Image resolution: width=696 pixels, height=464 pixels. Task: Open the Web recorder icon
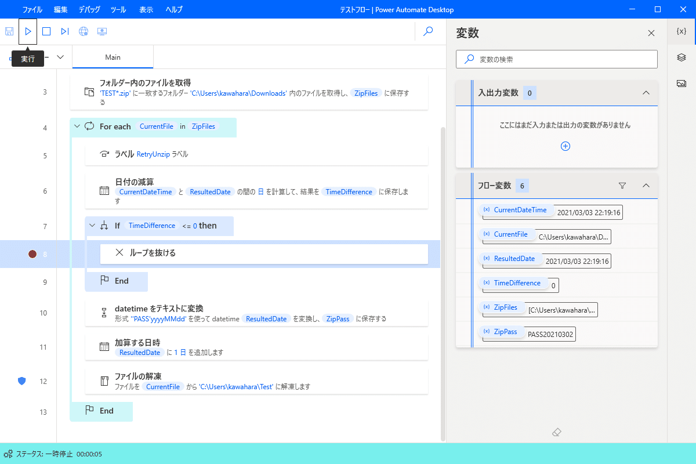(x=84, y=31)
